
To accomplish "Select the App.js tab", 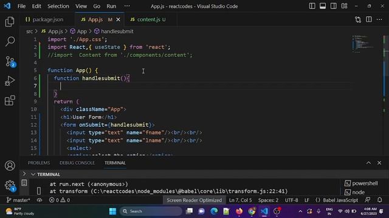I will 95,19.
